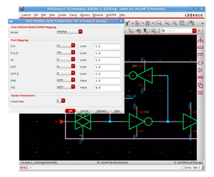Click the Search field in the toolbar
The width and height of the screenshot is (214, 177).
(x=177, y=31)
